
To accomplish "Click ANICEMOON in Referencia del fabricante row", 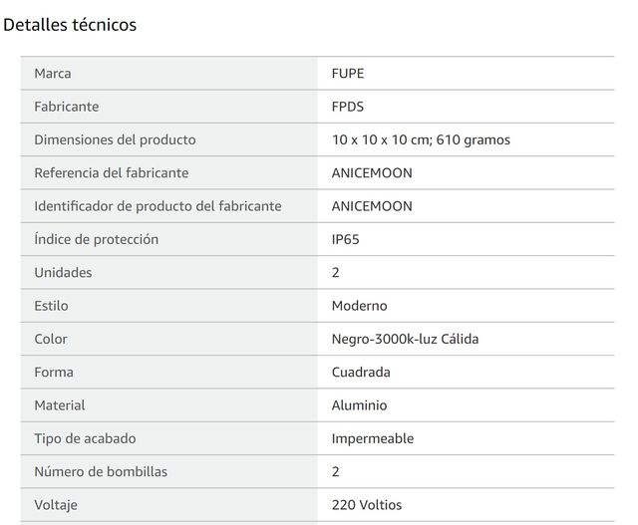I will tap(372, 173).
